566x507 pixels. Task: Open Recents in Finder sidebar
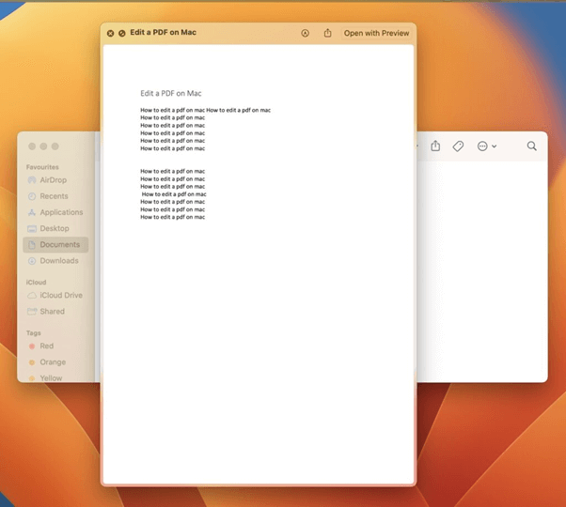coord(55,196)
